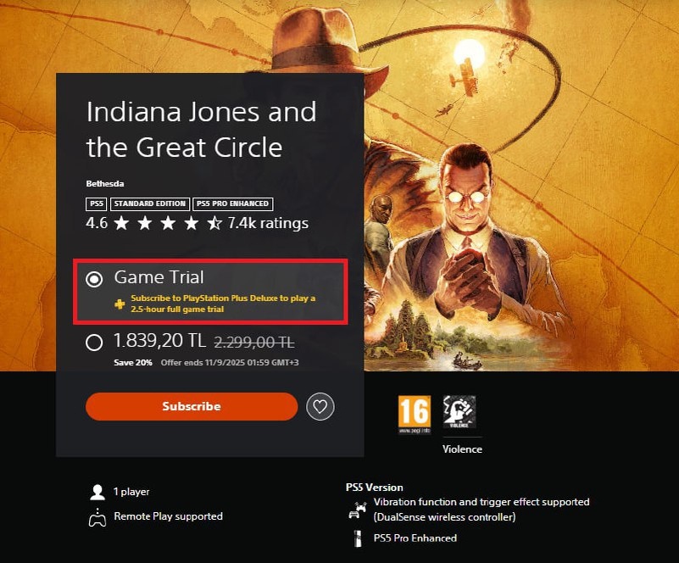Select the Game Trial radio option
The height and width of the screenshot is (563, 679).
coord(94,279)
